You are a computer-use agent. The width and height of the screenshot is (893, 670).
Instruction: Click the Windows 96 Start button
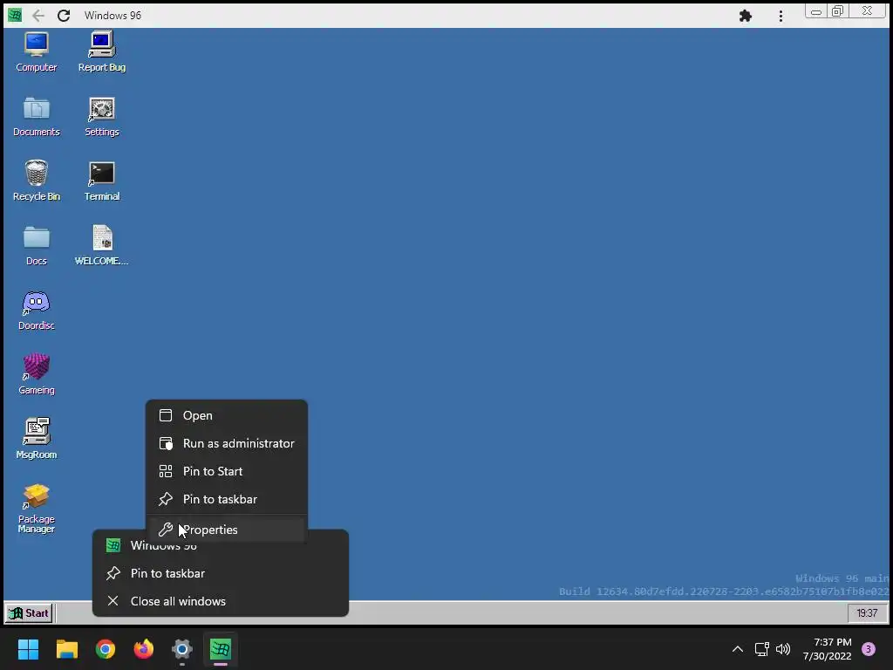click(29, 613)
